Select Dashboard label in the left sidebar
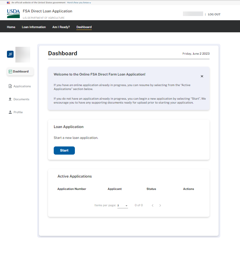This screenshot has height=263, width=240. pos(21,72)
